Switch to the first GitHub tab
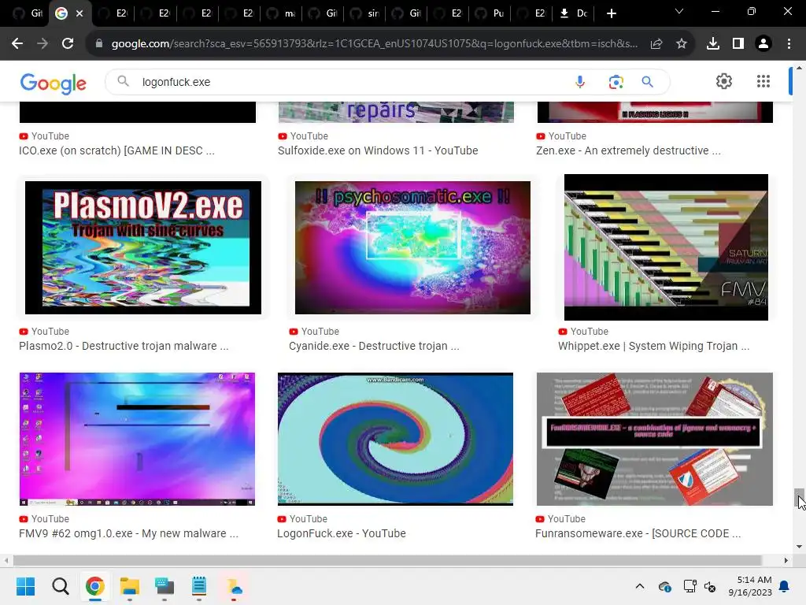Screen dimensions: 806x605 point(28,13)
